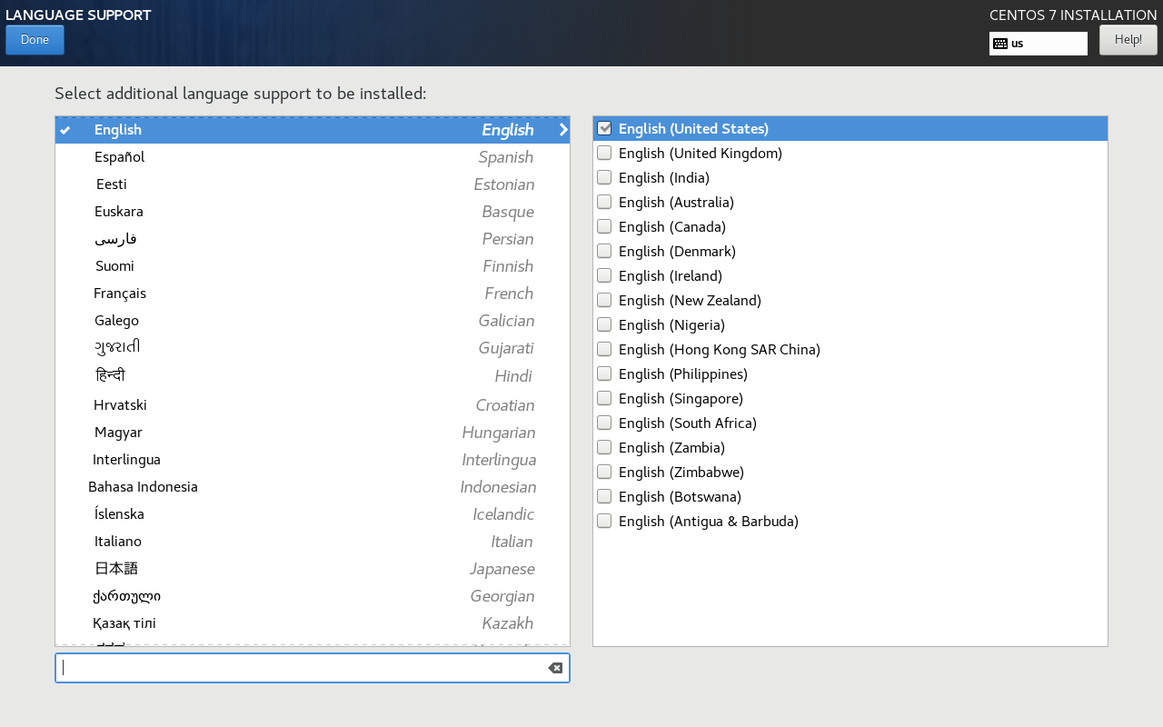1163x727 pixels.
Task: Enable English (Singapore) checkbox
Action: tap(604, 398)
